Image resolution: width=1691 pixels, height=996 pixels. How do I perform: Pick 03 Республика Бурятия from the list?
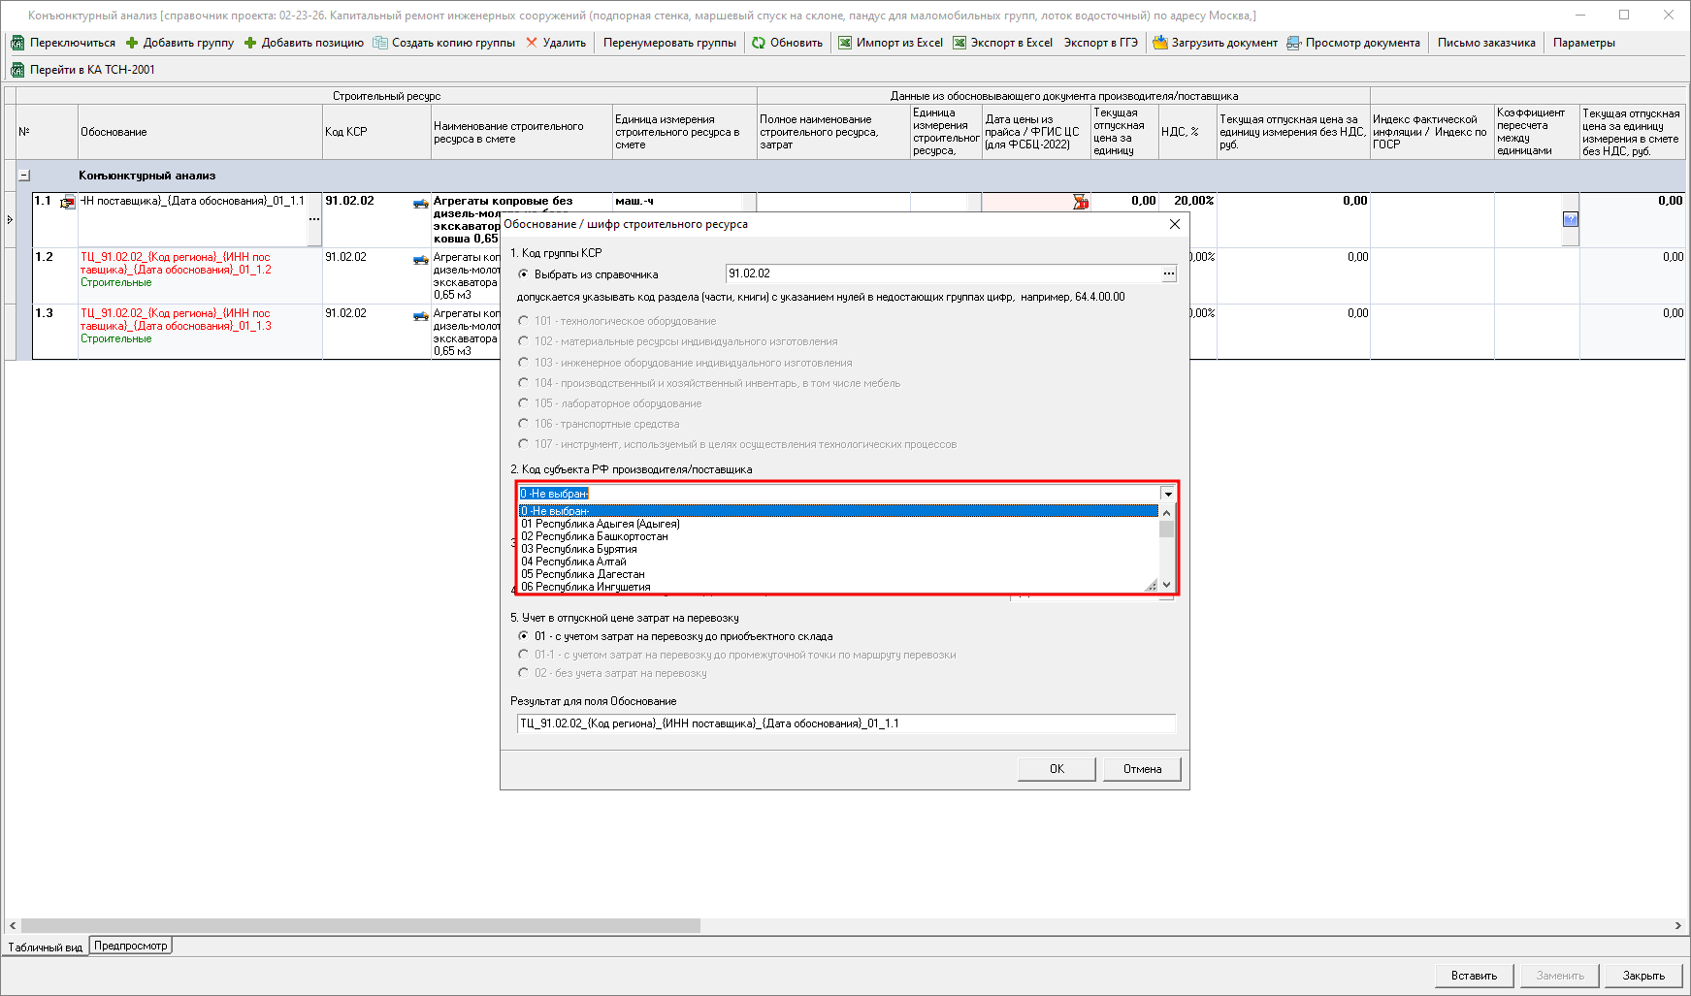tap(578, 549)
